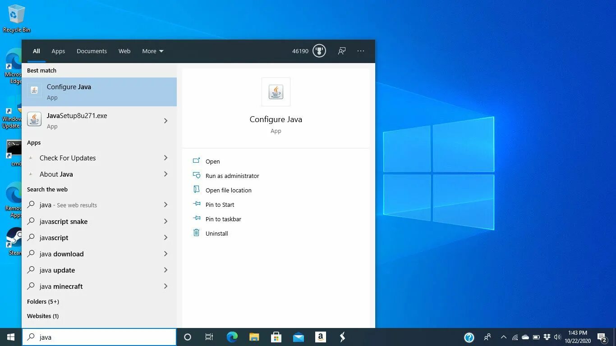Image resolution: width=616 pixels, height=346 pixels.
Task: Expand JavaSetup8u271.exe result arrow
Action: (165, 121)
